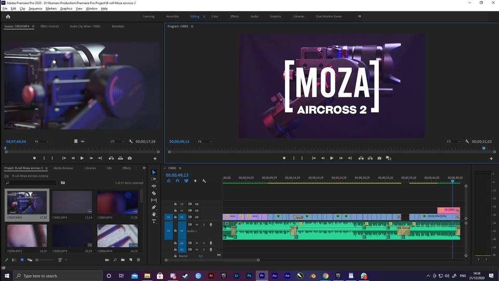Select the Slip tool

click(x=154, y=200)
